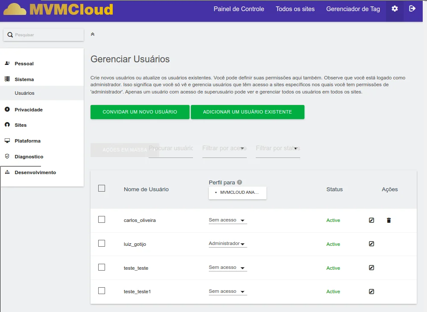Click Adicionar um usuário existente button
Viewport: 427px width, 312px height.
[247, 112]
